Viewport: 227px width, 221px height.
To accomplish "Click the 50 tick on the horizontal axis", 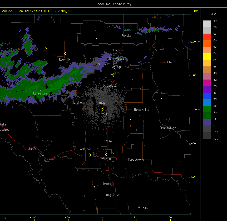I will coord(135,217).
